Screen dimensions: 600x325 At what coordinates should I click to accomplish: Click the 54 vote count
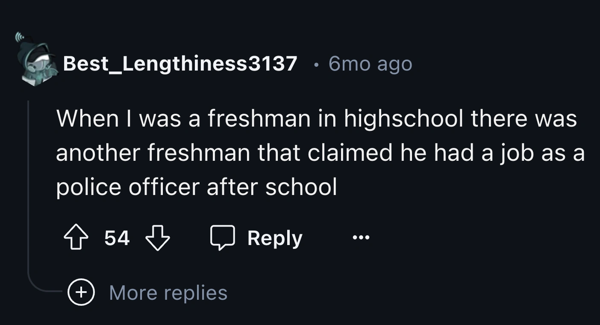tap(117, 238)
